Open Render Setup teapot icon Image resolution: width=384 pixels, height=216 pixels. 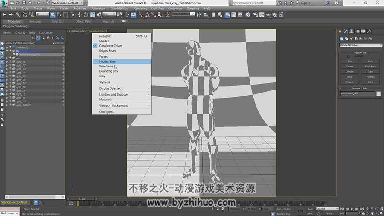click(x=256, y=15)
